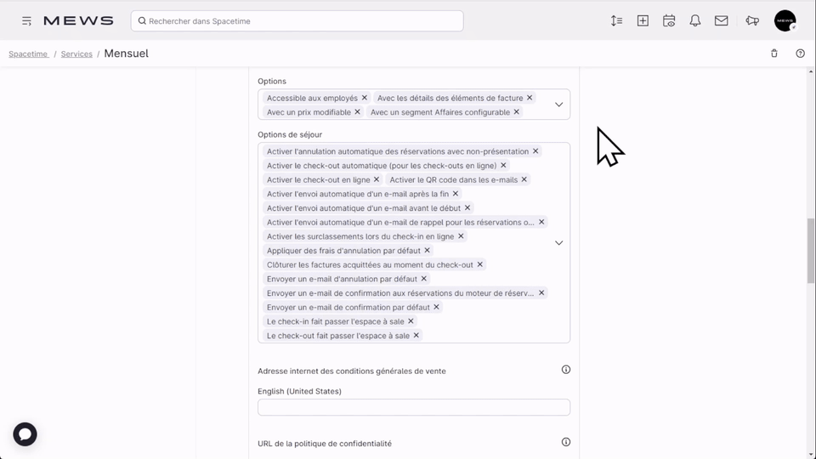This screenshot has width=816, height=459.
Task: Open the Mews profile avatar menu
Action: pyautogui.click(x=785, y=20)
